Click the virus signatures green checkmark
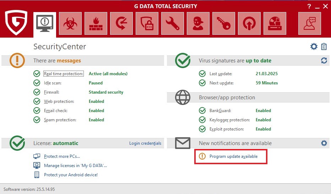Image resolution: width=331 pixels, height=194 pixels. (x=183, y=60)
